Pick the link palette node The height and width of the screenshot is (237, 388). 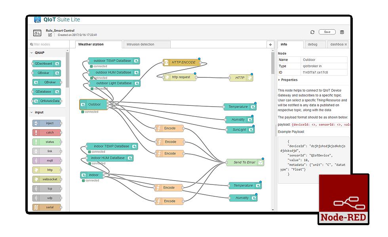(47, 151)
